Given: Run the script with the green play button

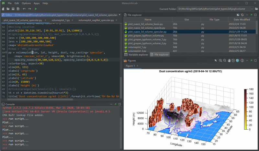Looking at the screenshot, I should pyautogui.click(x=36, y=9).
